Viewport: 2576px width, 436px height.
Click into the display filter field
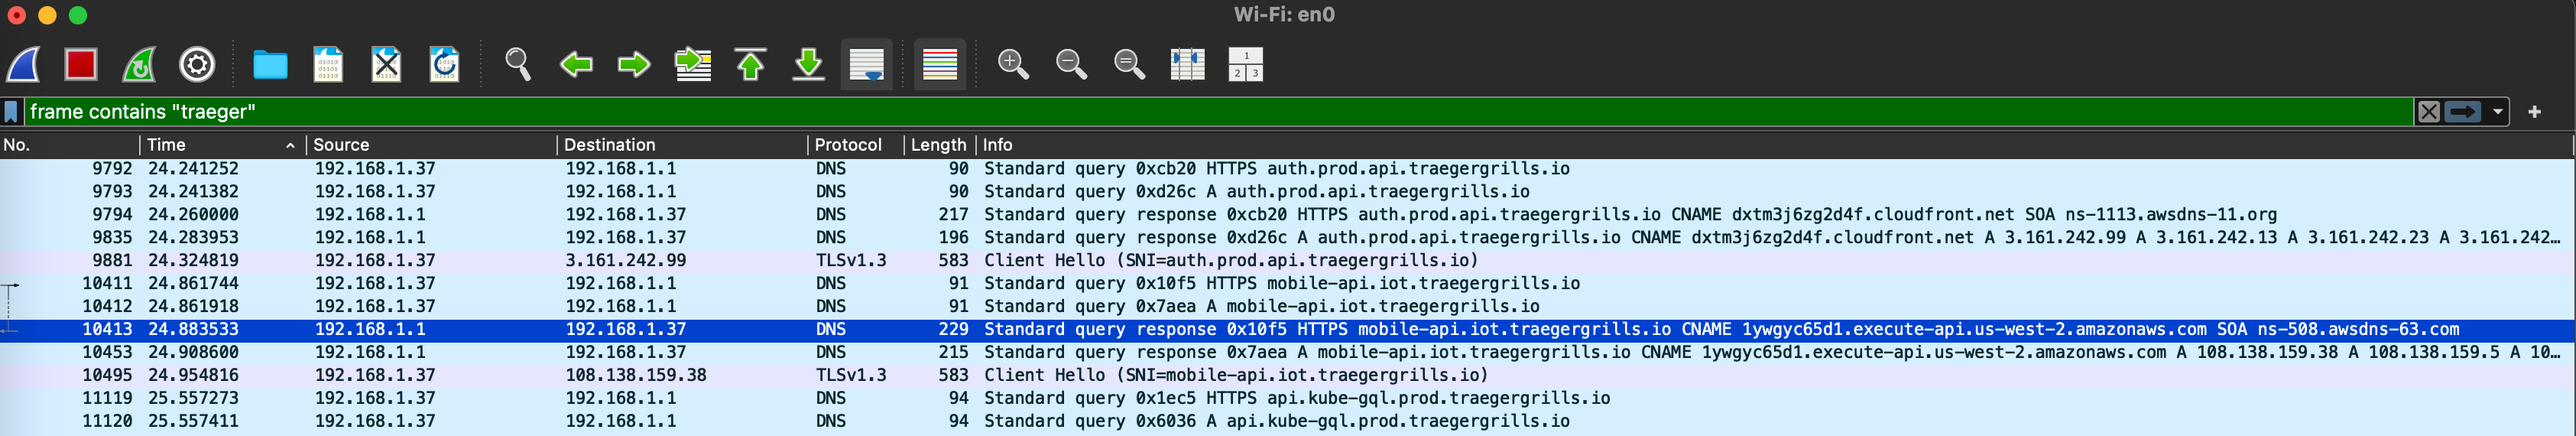[x=1218, y=112]
